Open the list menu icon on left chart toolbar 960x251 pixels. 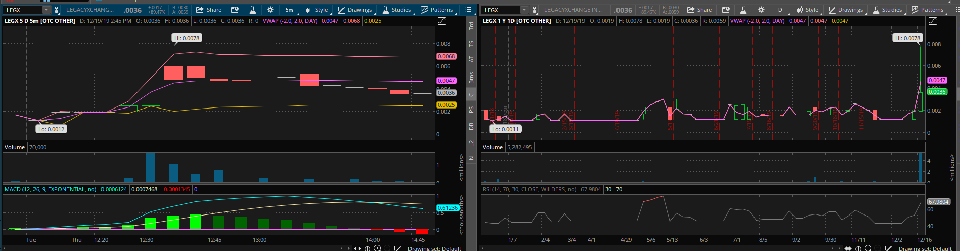click(468, 10)
